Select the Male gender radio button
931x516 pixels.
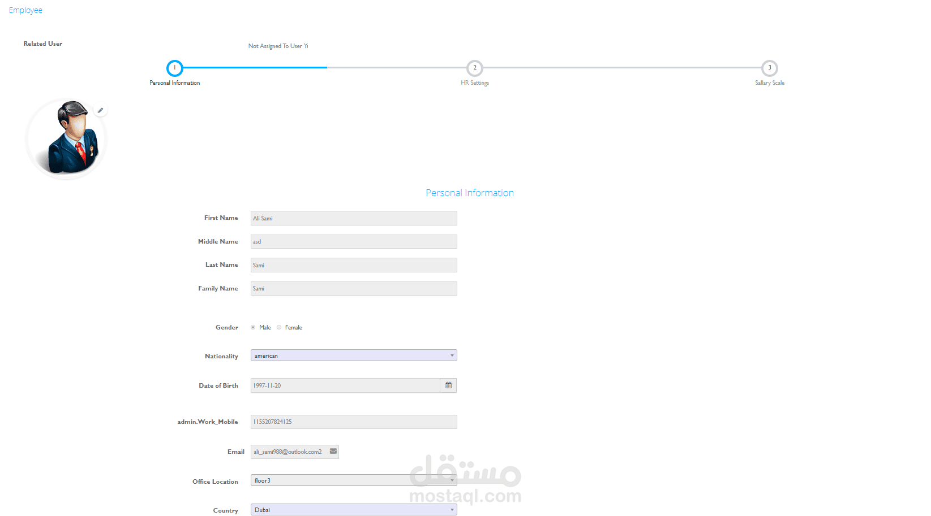(253, 327)
